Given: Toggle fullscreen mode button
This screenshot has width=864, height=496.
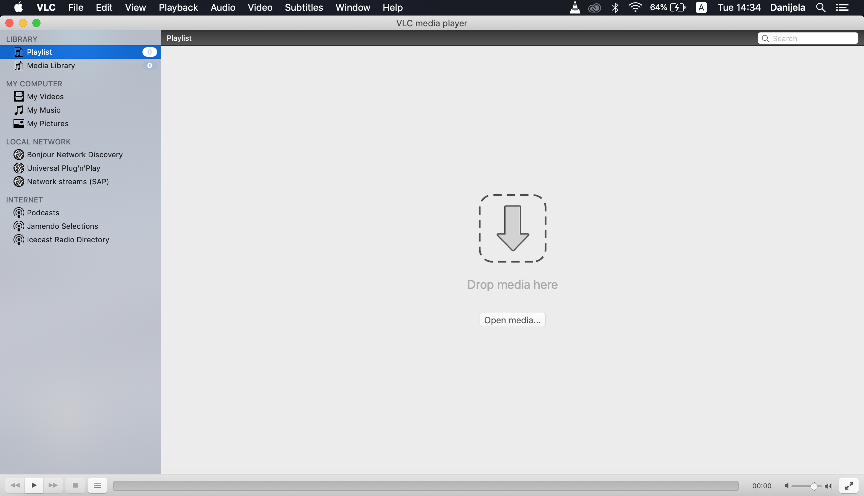Looking at the screenshot, I should coord(849,486).
